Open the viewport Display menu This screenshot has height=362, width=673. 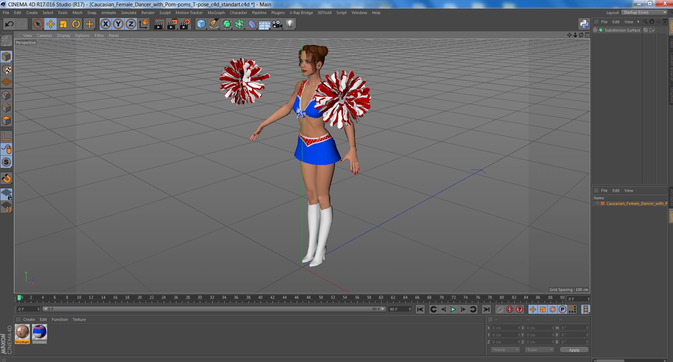click(63, 35)
